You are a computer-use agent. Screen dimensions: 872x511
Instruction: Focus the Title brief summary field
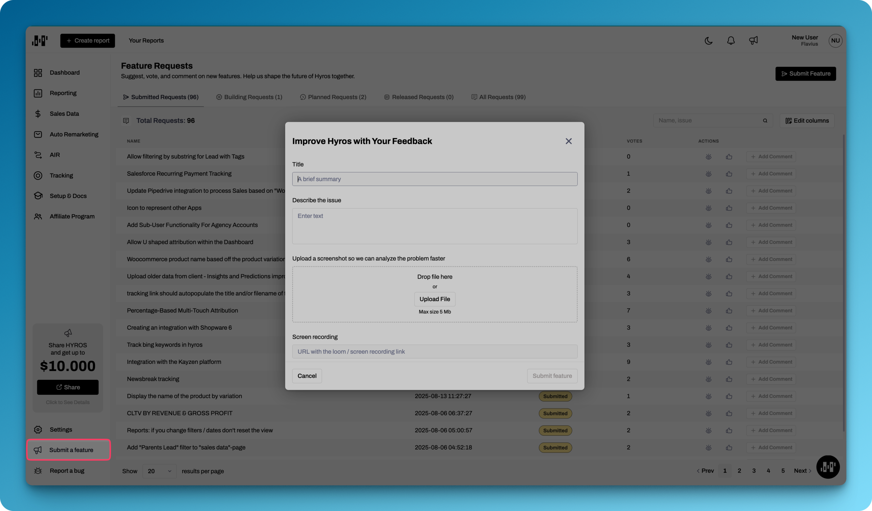435,179
